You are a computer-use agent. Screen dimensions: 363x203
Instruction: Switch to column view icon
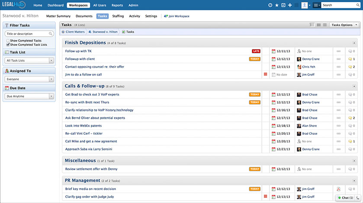click(319, 25)
